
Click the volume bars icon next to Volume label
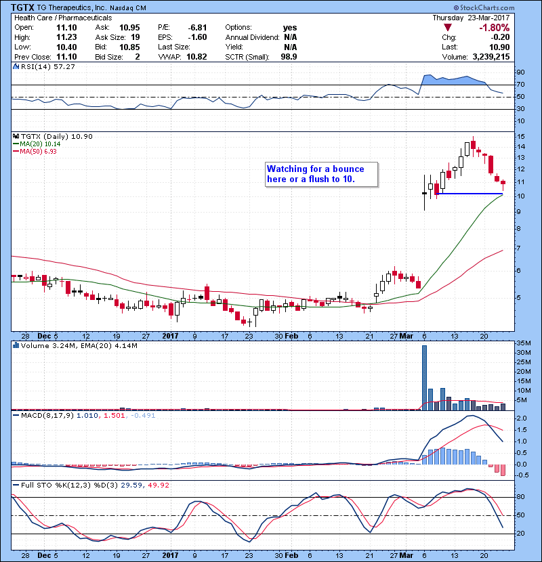point(16,345)
